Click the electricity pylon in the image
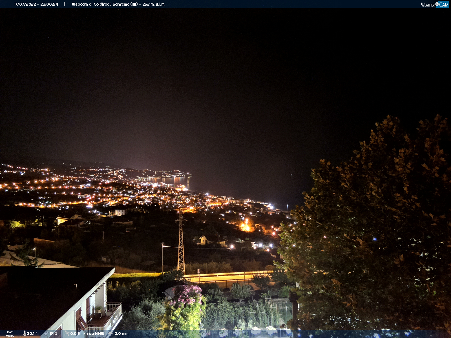Viewport: 451px width, 338px height. tap(181, 243)
